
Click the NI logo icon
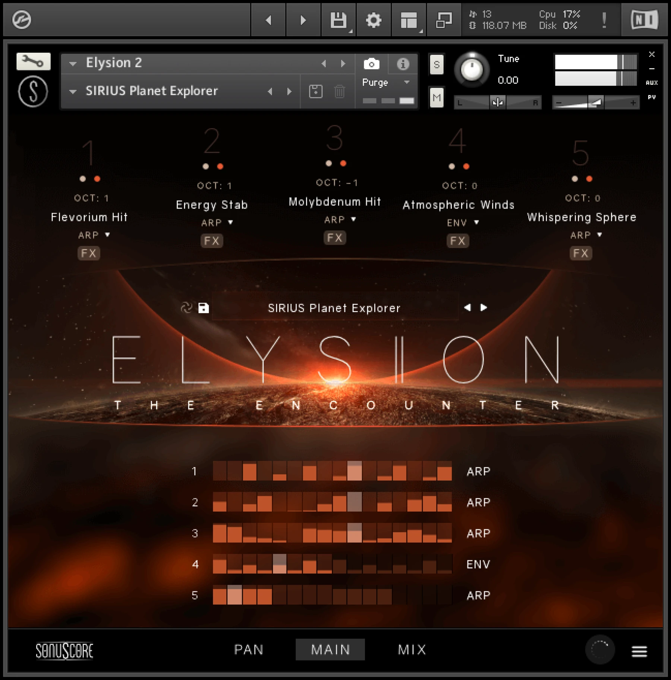[x=644, y=20]
